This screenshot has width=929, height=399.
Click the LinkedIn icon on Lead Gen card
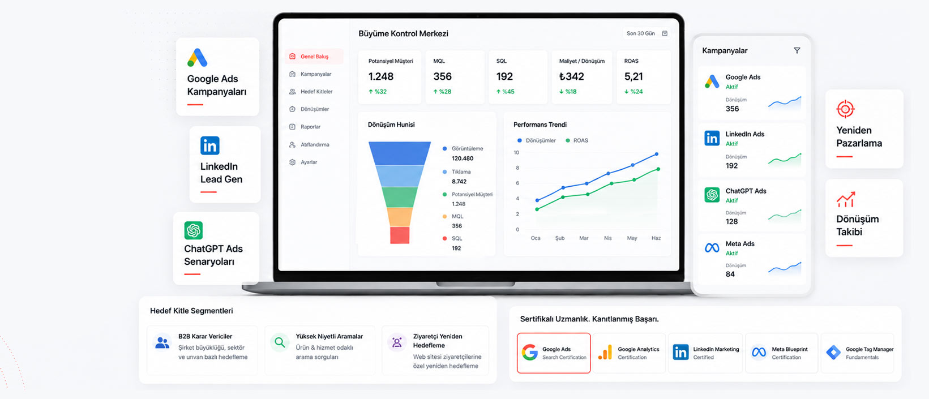pyautogui.click(x=209, y=146)
